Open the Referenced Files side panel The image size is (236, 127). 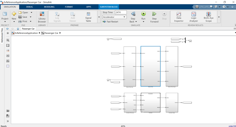(x=2, y=35)
